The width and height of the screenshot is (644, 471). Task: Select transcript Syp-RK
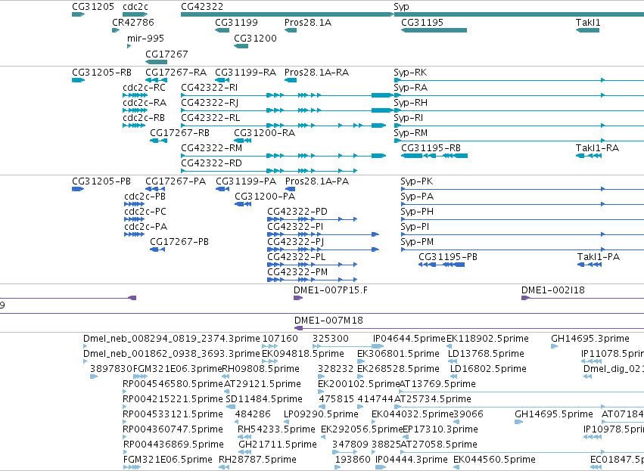point(518,80)
